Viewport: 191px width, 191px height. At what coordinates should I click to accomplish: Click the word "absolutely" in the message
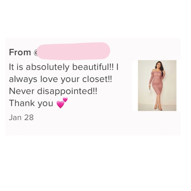[48, 67]
